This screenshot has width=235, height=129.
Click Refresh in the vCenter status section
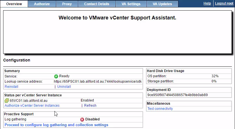[90, 106]
